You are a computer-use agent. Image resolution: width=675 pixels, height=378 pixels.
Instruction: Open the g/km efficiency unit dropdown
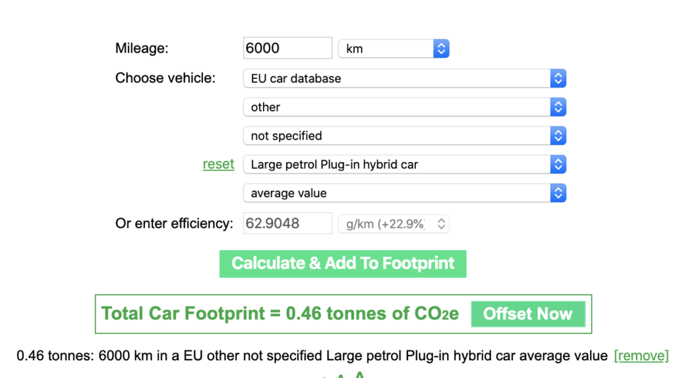[x=394, y=224]
